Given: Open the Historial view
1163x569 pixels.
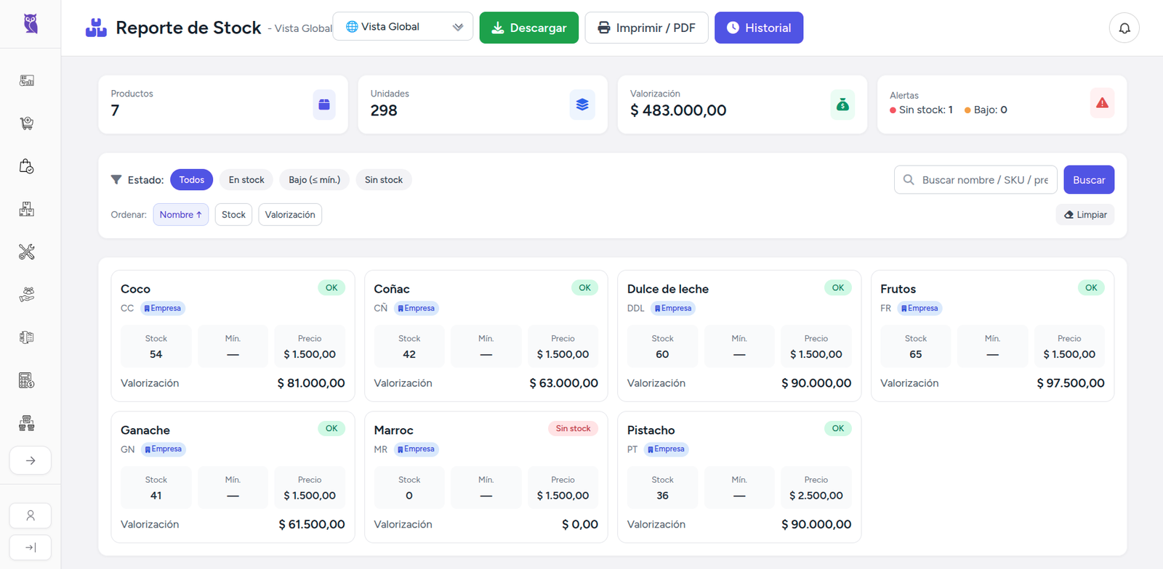Looking at the screenshot, I should coord(758,28).
